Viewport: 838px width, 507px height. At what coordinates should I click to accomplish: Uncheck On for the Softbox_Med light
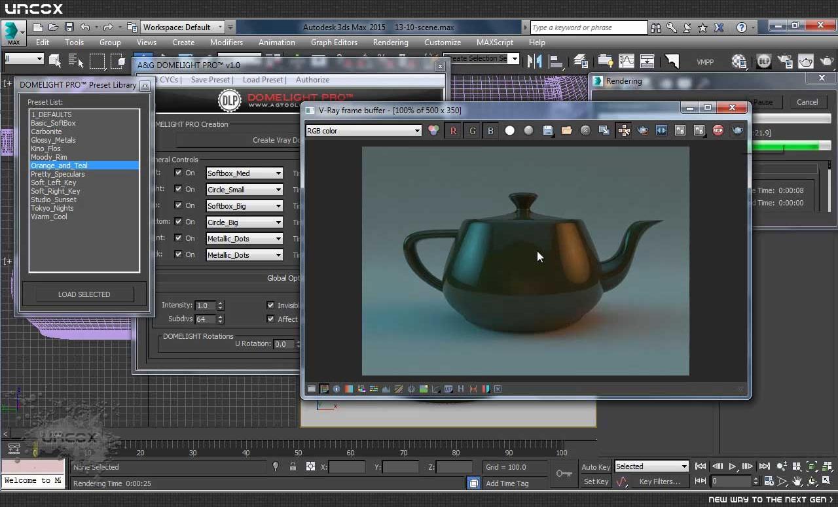coord(178,173)
